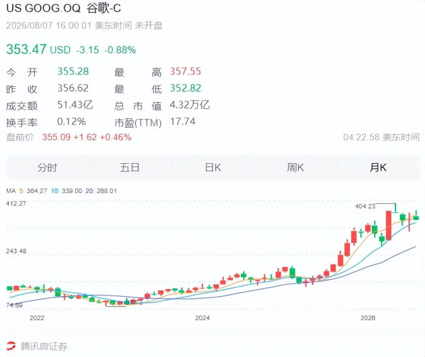Open the 日K chart tab
Image resolution: width=425 pixels, height=357 pixels.
(x=213, y=167)
